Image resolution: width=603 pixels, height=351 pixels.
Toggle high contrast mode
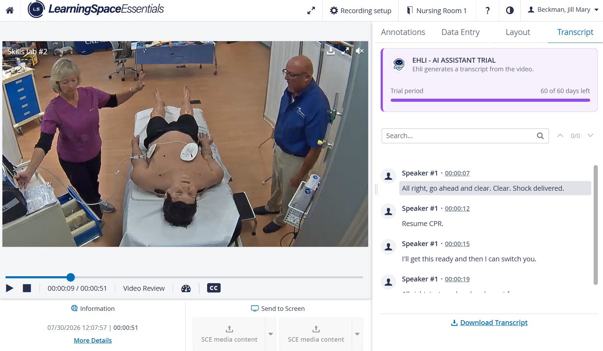[x=509, y=10]
